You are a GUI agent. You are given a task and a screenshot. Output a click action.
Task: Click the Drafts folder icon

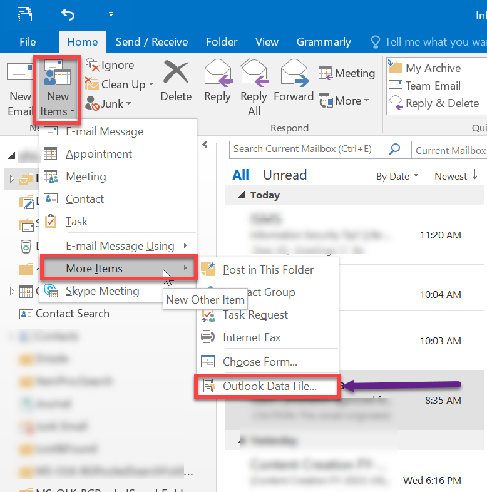(27, 202)
